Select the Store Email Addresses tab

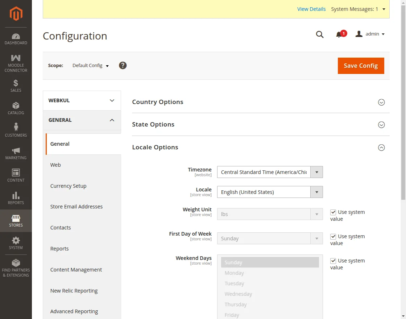[x=76, y=207]
